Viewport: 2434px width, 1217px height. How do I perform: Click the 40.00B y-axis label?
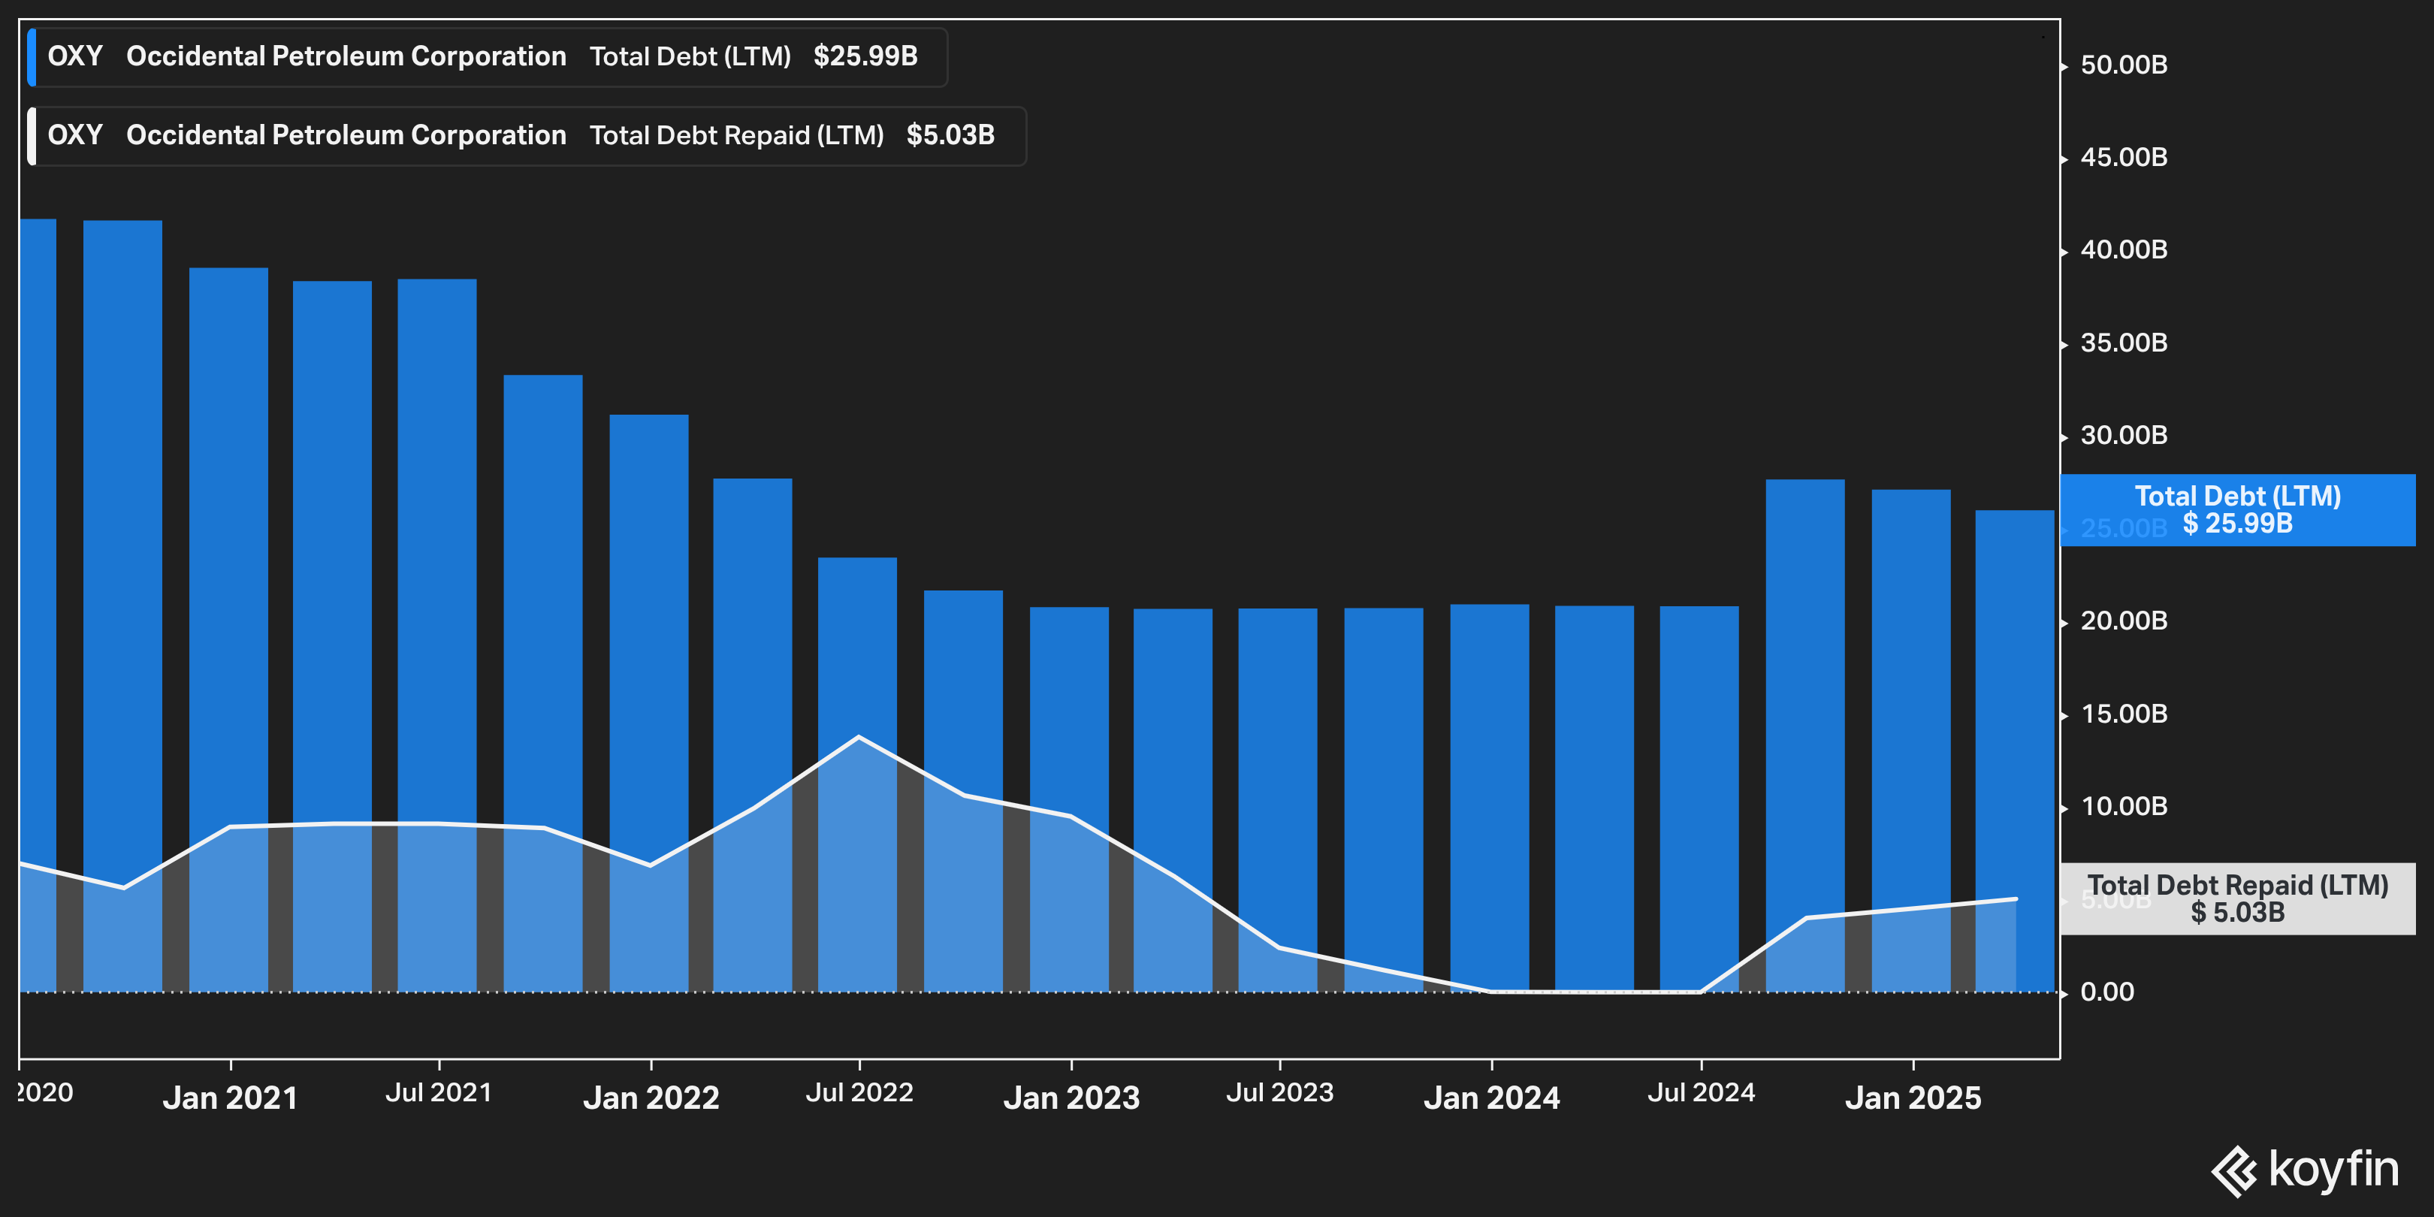click(2124, 250)
